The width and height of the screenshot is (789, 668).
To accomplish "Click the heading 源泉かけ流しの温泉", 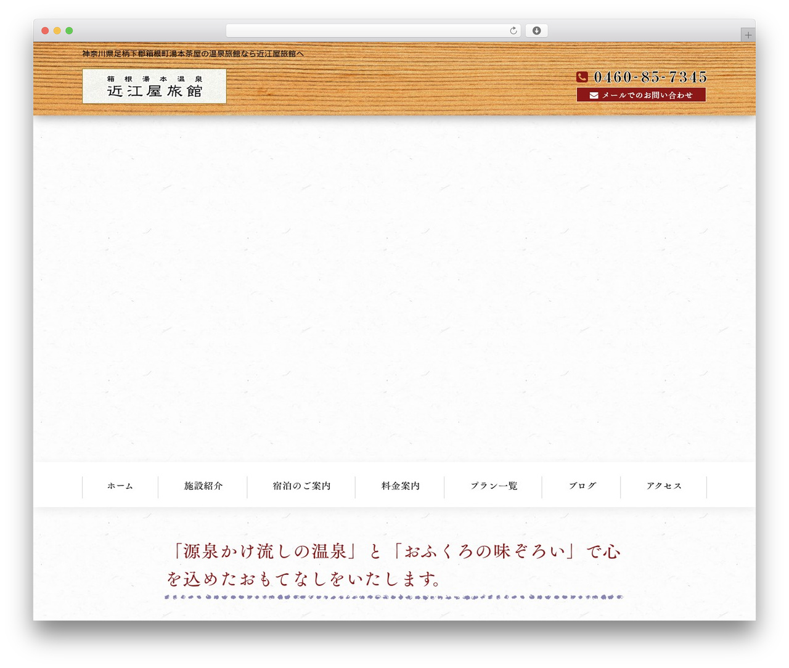I will pyautogui.click(x=393, y=565).
